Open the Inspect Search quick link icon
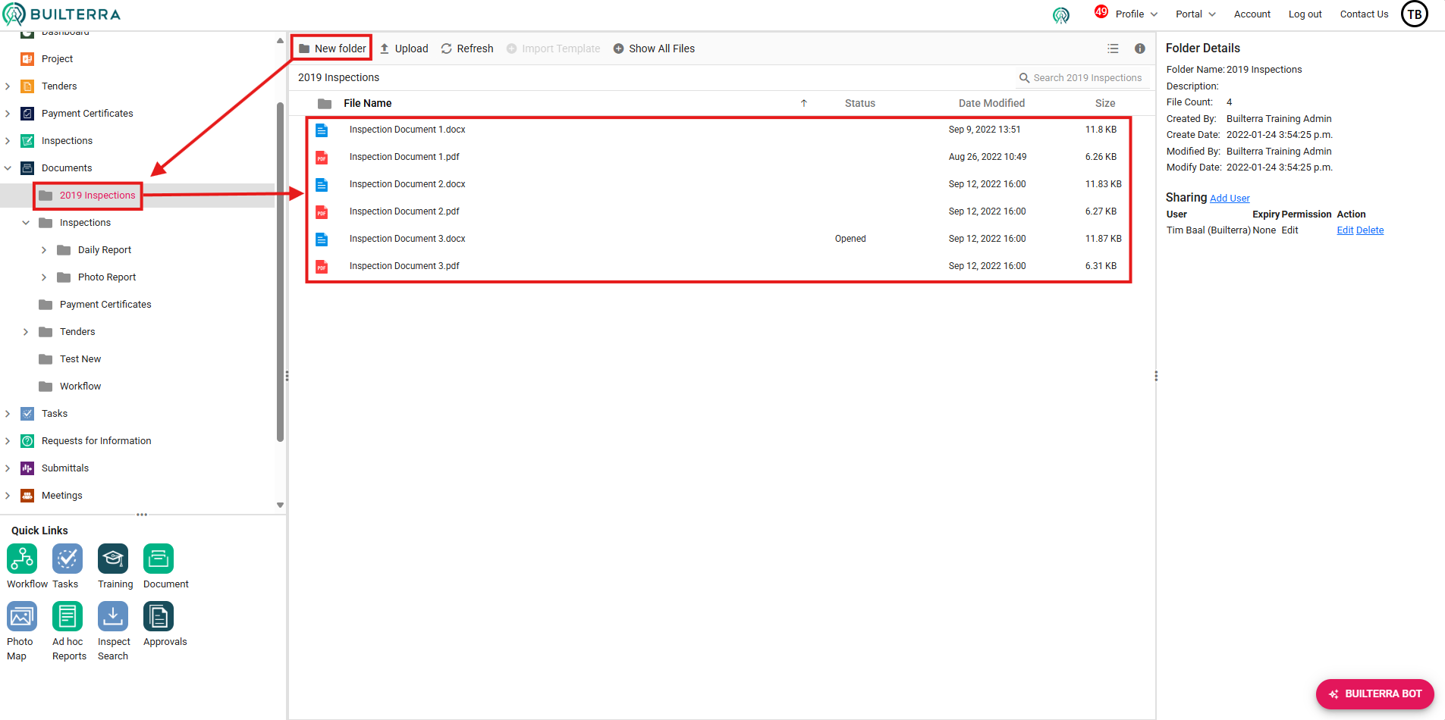 click(x=113, y=616)
